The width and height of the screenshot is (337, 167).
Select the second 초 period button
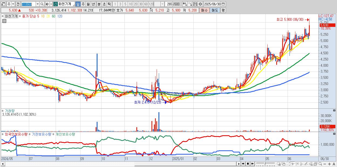pos(104,4)
